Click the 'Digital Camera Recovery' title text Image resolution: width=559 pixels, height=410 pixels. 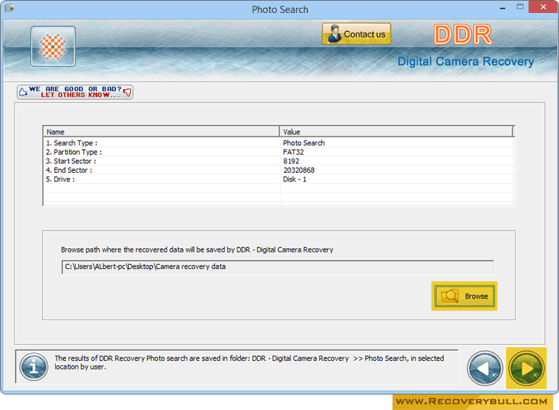tap(466, 61)
